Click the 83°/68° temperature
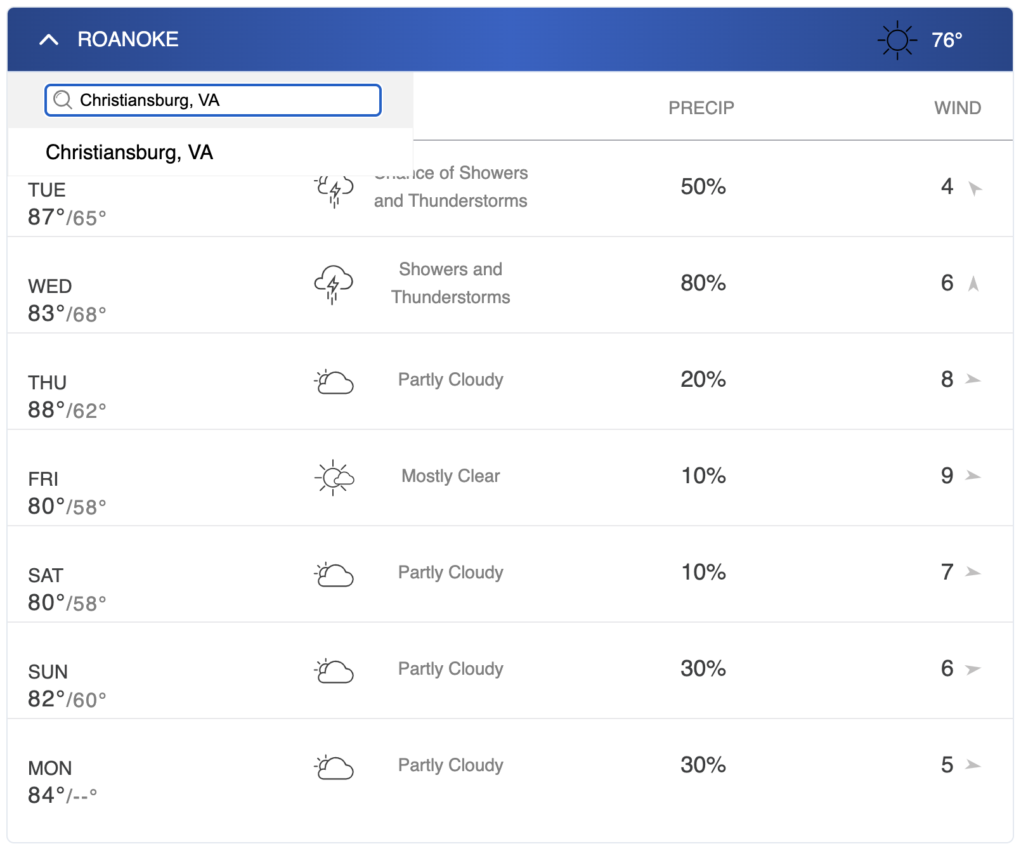This screenshot has width=1021, height=851. 67,314
